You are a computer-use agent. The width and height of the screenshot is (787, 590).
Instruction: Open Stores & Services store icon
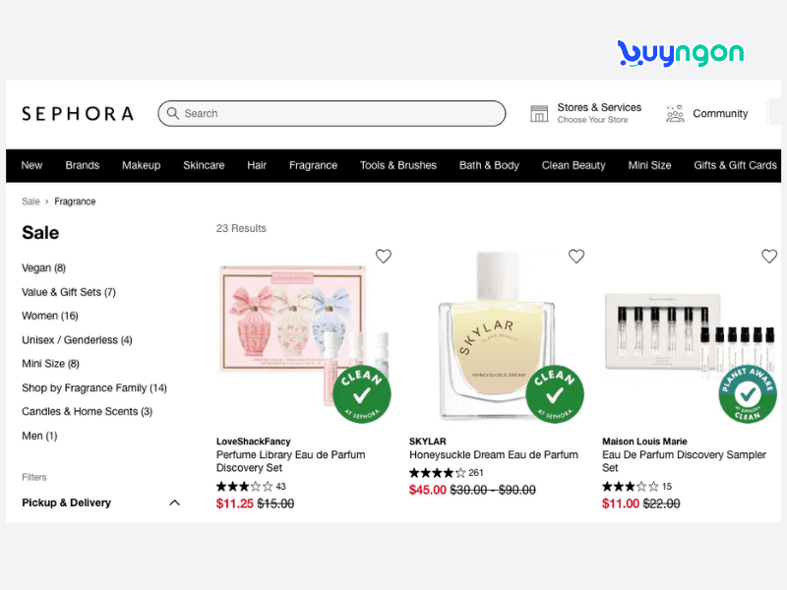pos(539,113)
